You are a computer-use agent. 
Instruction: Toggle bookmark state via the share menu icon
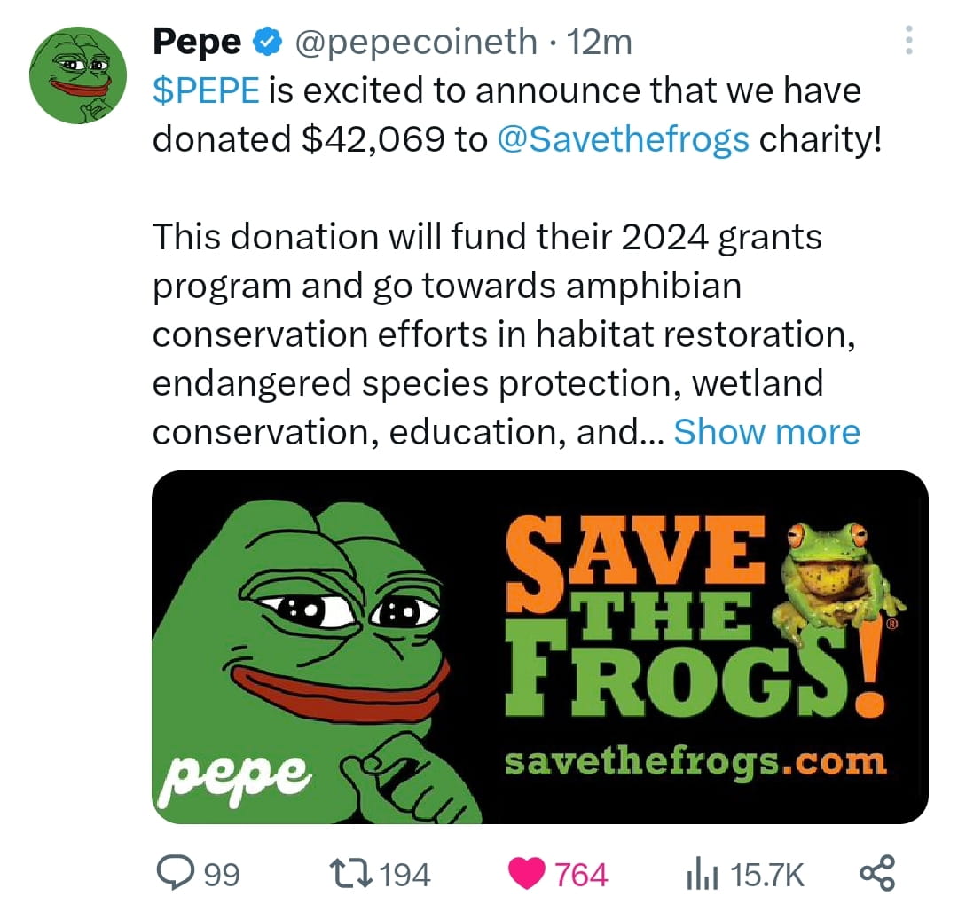(x=879, y=872)
